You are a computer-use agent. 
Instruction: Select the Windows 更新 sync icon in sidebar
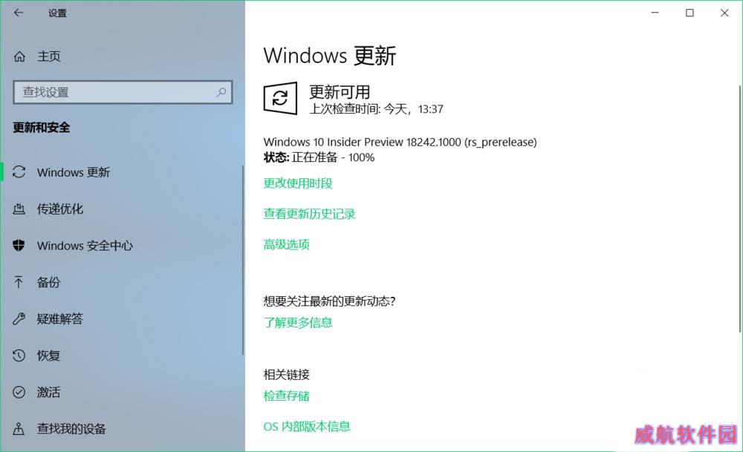(19, 171)
